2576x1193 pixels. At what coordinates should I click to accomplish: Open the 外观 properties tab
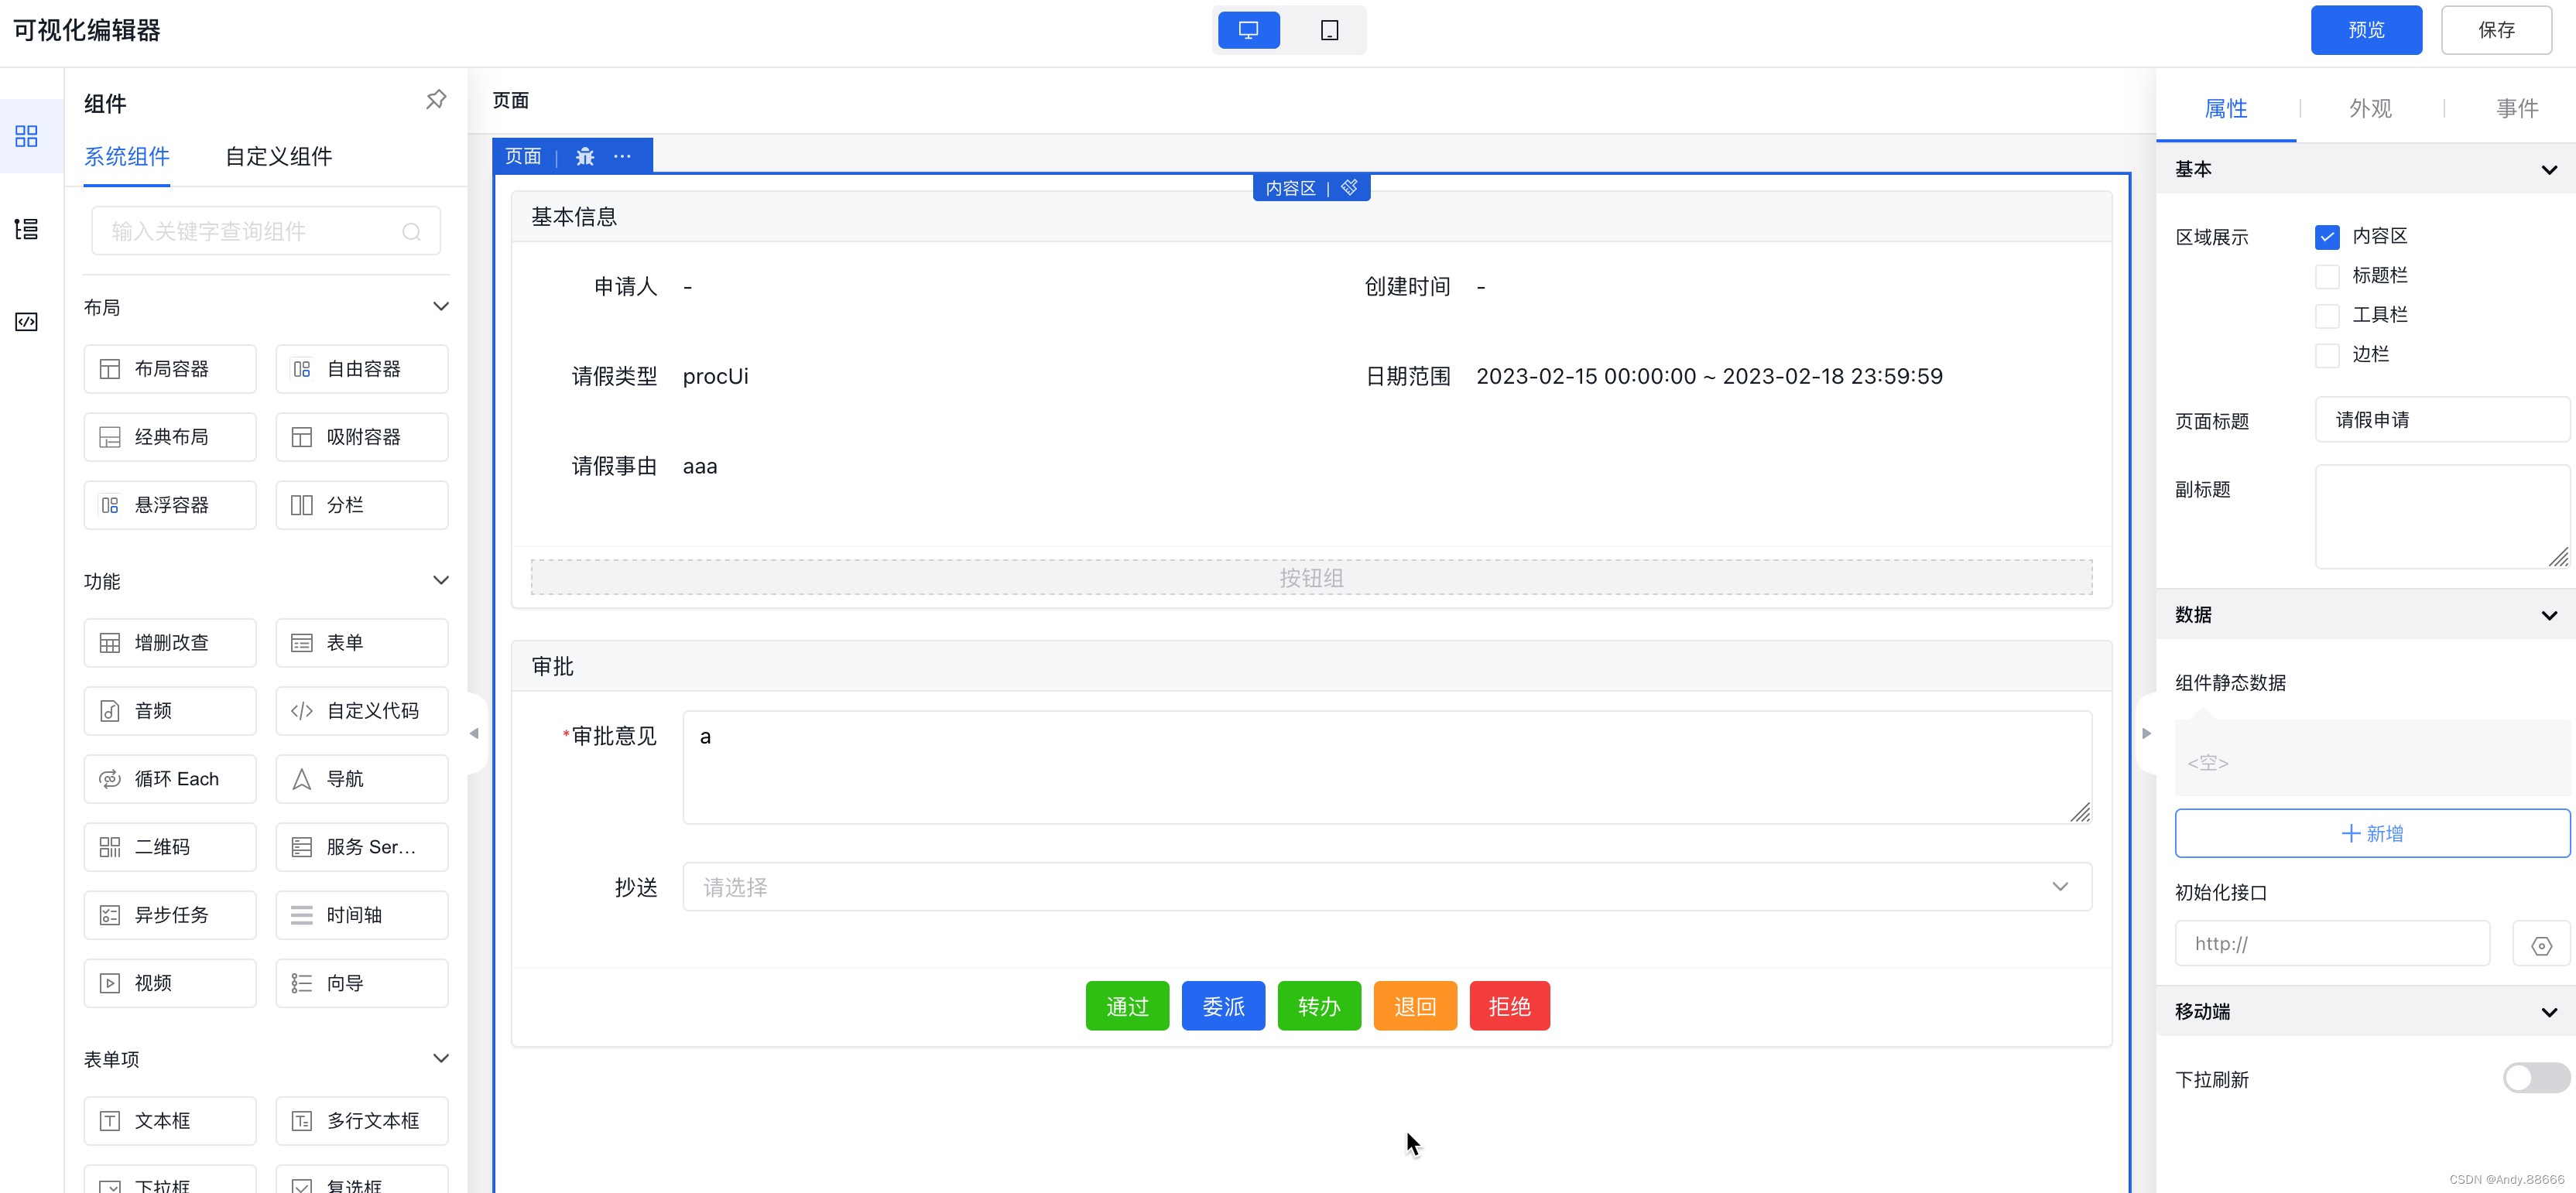2369,109
